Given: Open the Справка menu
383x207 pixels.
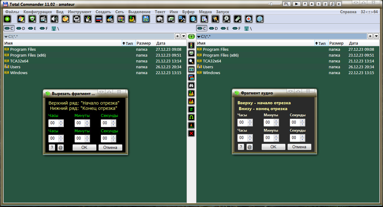Looking at the screenshot, I should click(348, 12).
